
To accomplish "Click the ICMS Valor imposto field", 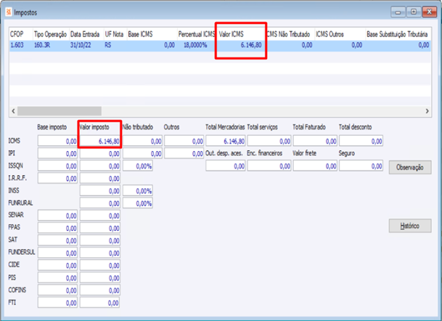I will point(100,141).
